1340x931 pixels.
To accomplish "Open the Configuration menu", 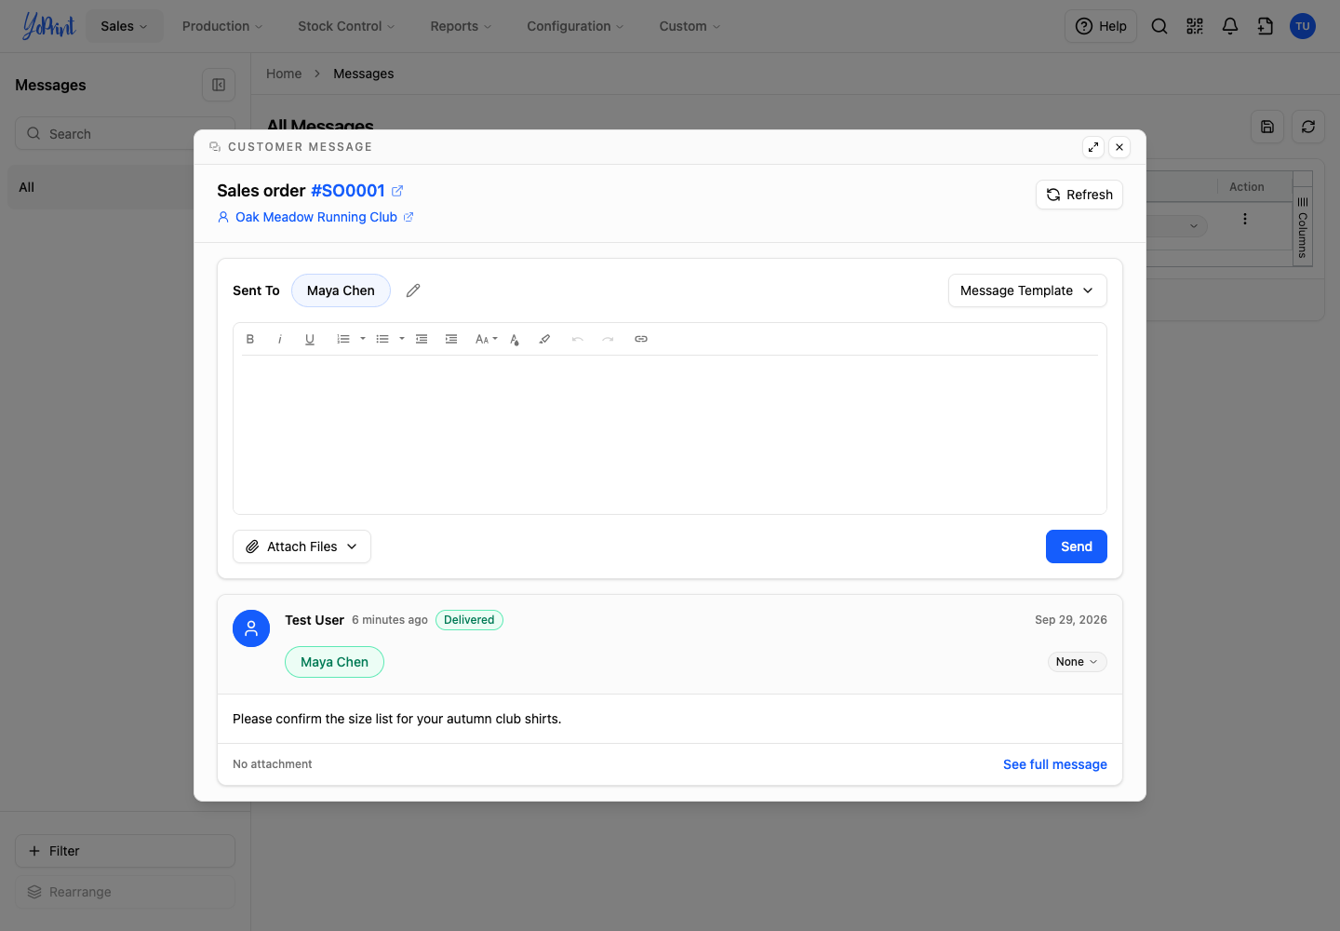I will 575,26.
